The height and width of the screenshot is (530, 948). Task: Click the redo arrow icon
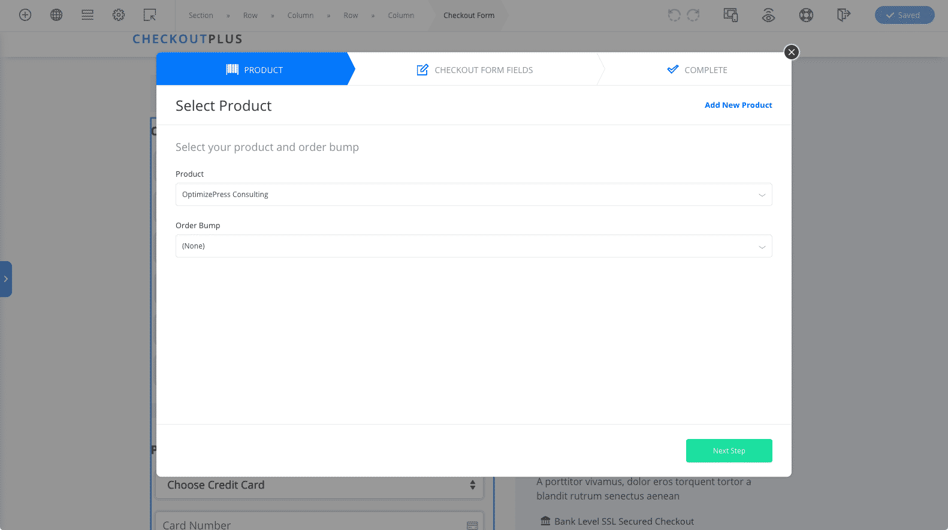point(693,15)
